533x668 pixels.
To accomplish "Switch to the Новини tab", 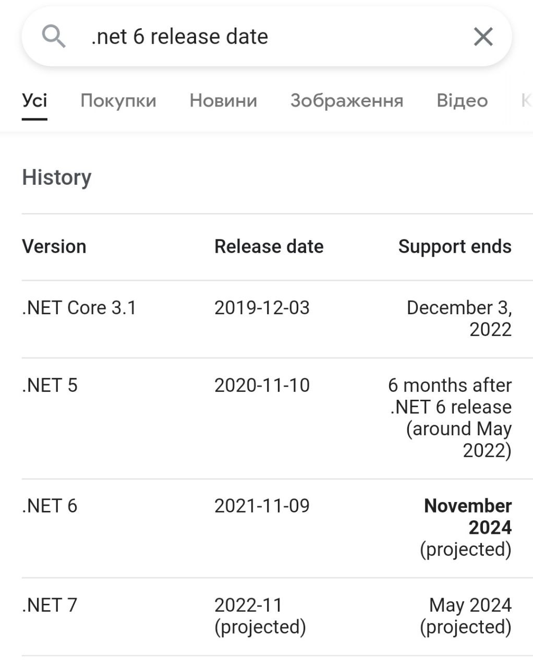I will [223, 100].
